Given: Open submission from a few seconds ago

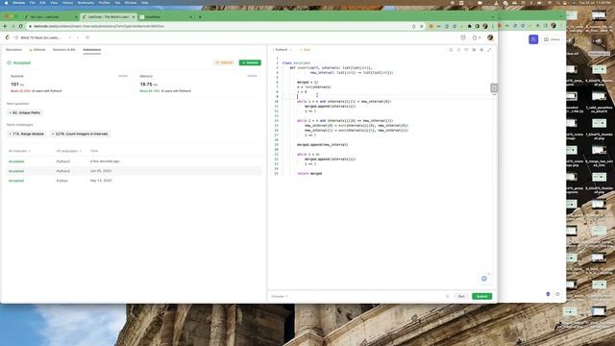Looking at the screenshot, I should tap(134, 161).
